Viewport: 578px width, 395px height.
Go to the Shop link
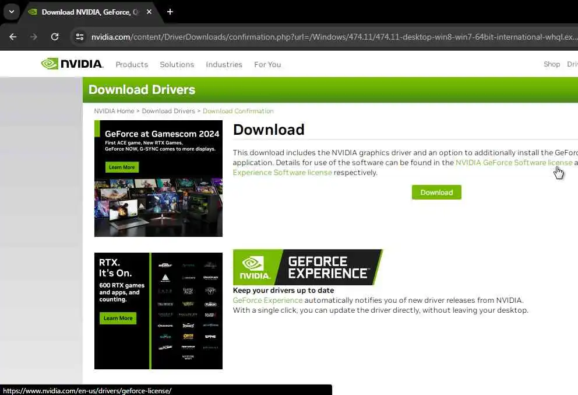(552, 64)
